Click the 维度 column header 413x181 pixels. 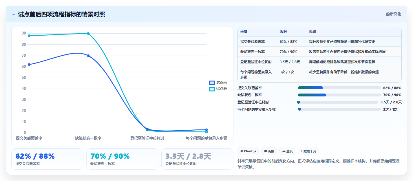(244, 32)
